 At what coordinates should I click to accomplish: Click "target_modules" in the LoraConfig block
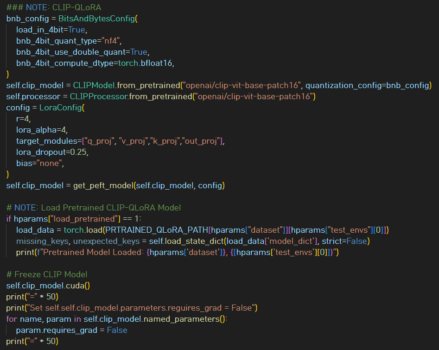[x=47, y=141]
